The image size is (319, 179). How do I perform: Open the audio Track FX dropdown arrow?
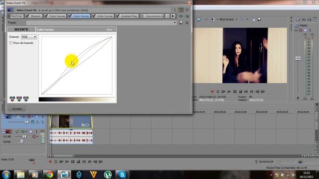point(26,131)
